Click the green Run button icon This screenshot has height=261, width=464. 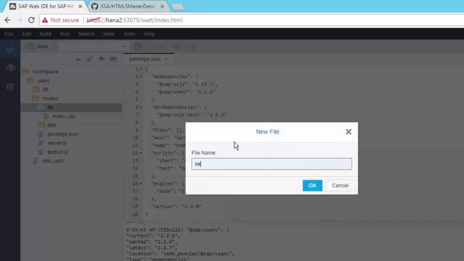click(x=138, y=46)
